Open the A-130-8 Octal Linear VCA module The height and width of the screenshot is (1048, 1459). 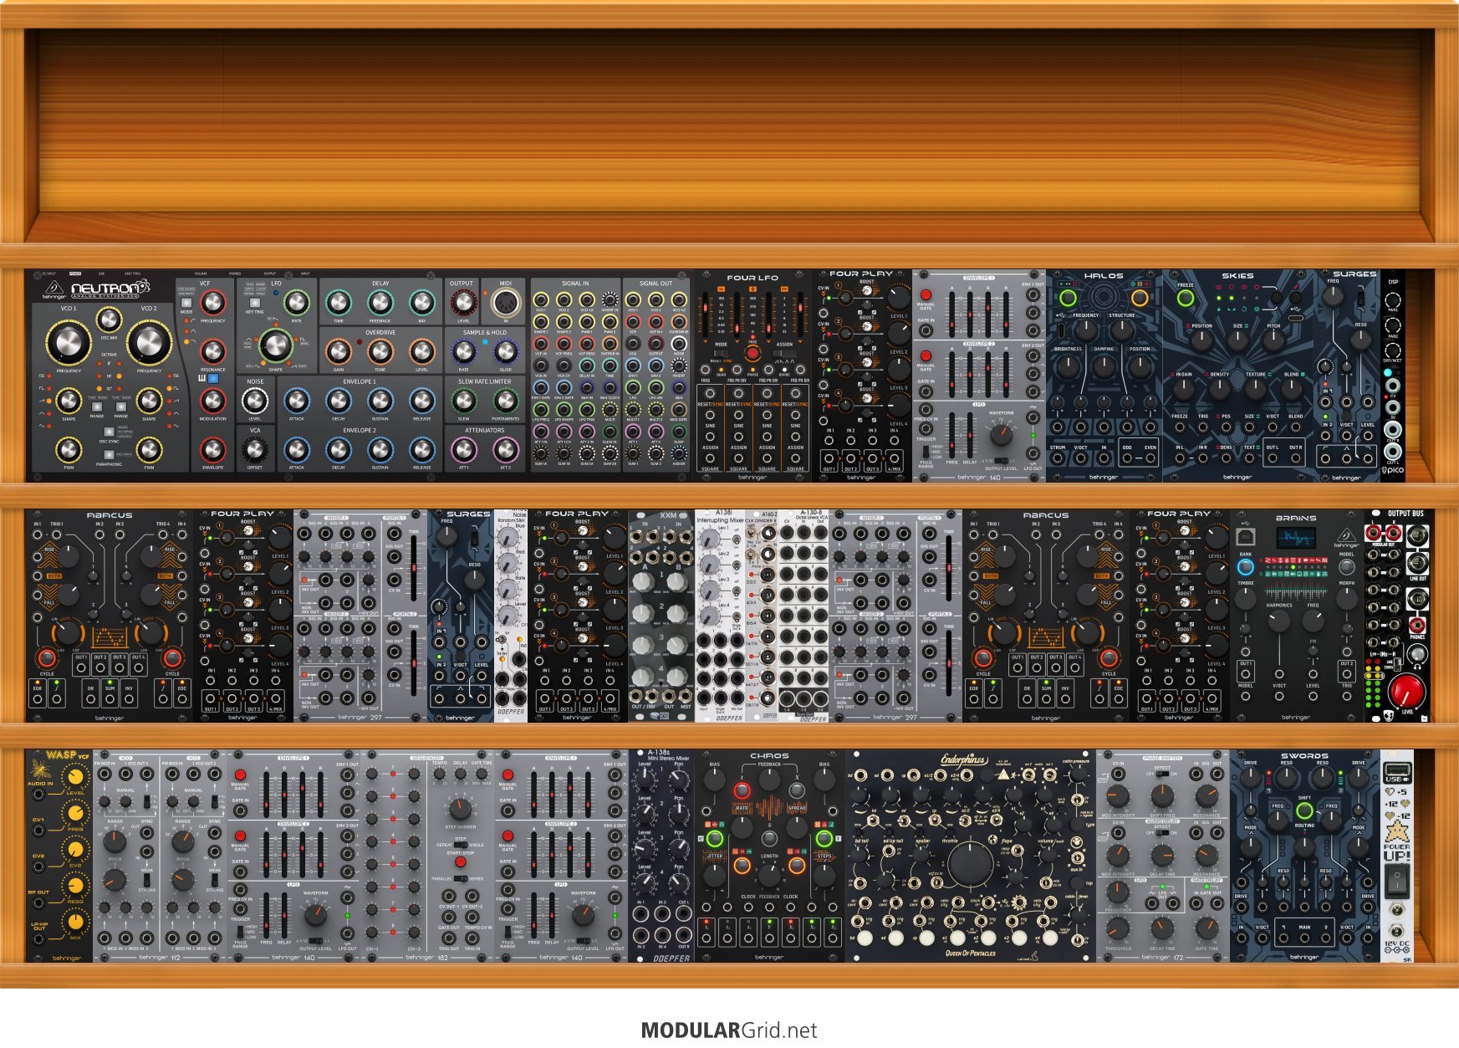click(803, 616)
